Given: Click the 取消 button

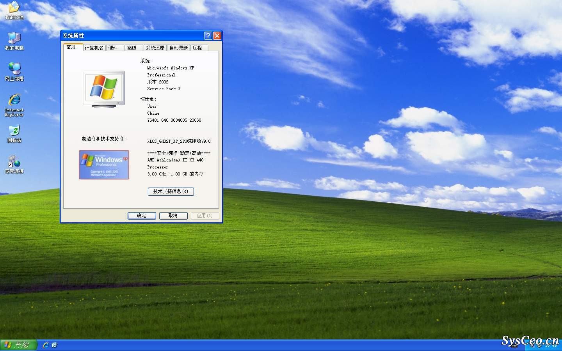Looking at the screenshot, I should pyautogui.click(x=173, y=216).
